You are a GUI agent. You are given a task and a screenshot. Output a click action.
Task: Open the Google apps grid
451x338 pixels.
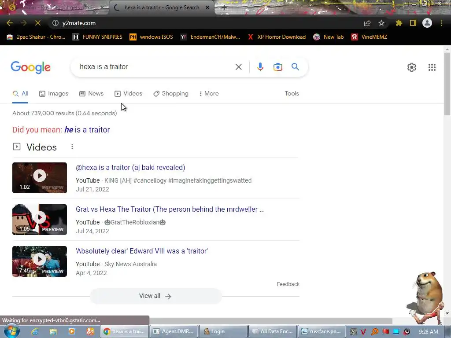(x=432, y=67)
